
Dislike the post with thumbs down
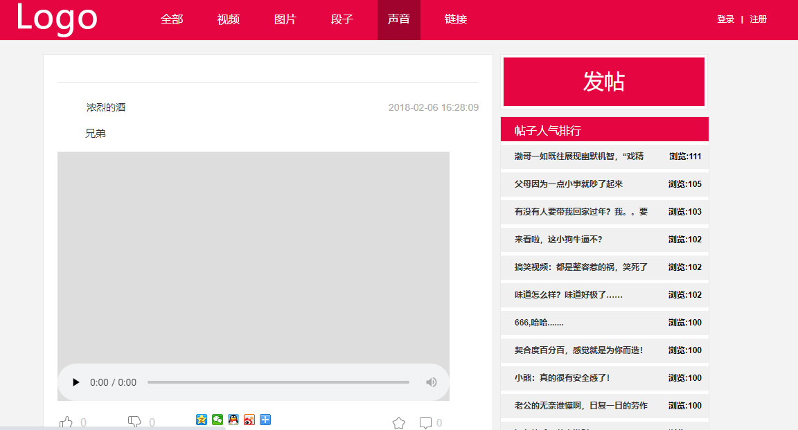tap(135, 422)
